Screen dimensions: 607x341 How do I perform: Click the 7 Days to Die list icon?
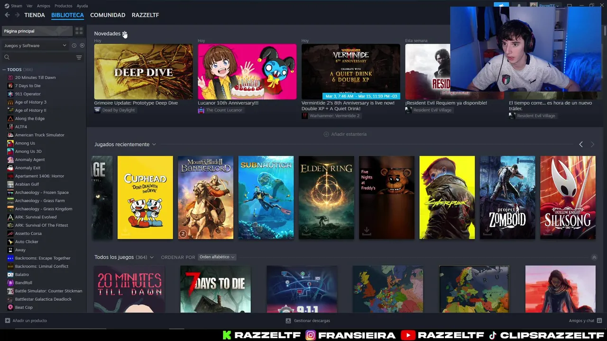pyautogui.click(x=10, y=86)
